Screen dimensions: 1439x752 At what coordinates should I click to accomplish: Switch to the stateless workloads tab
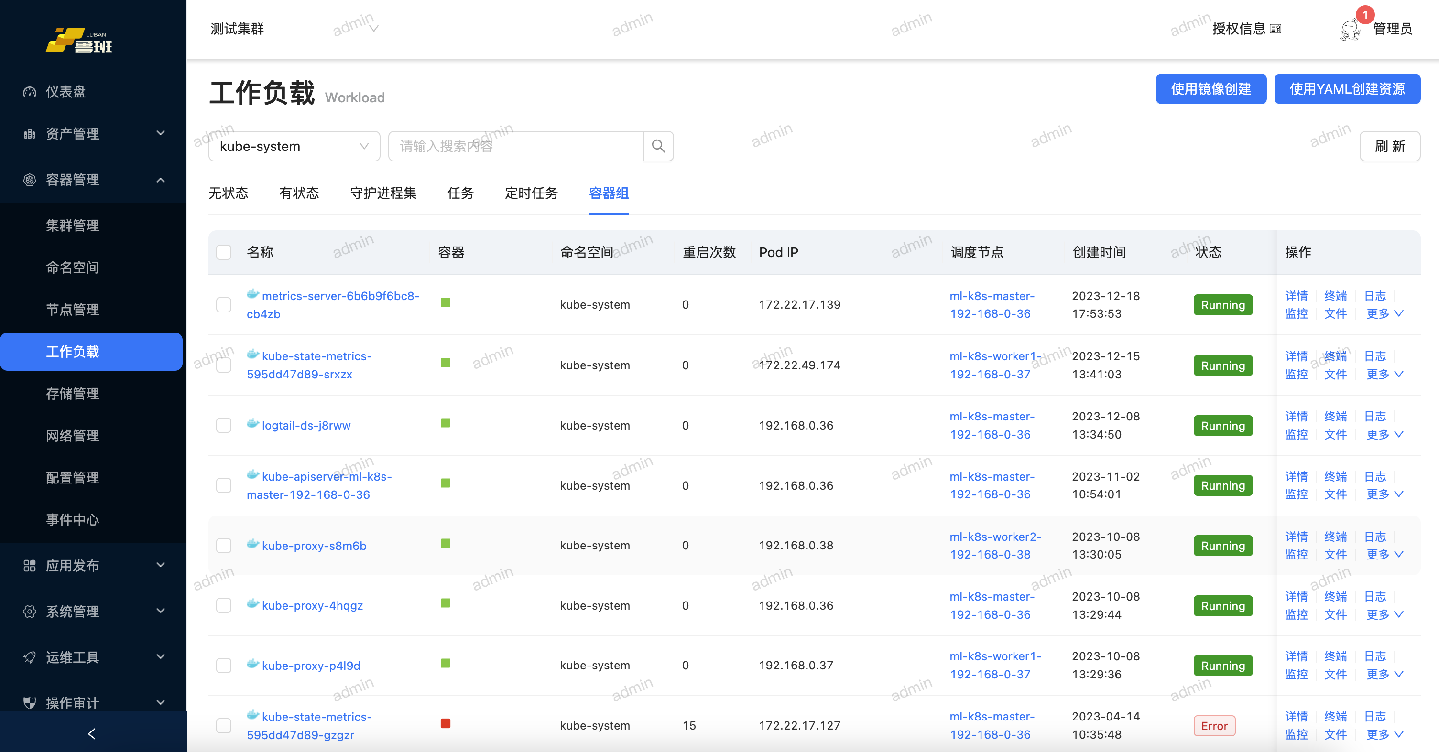(228, 193)
